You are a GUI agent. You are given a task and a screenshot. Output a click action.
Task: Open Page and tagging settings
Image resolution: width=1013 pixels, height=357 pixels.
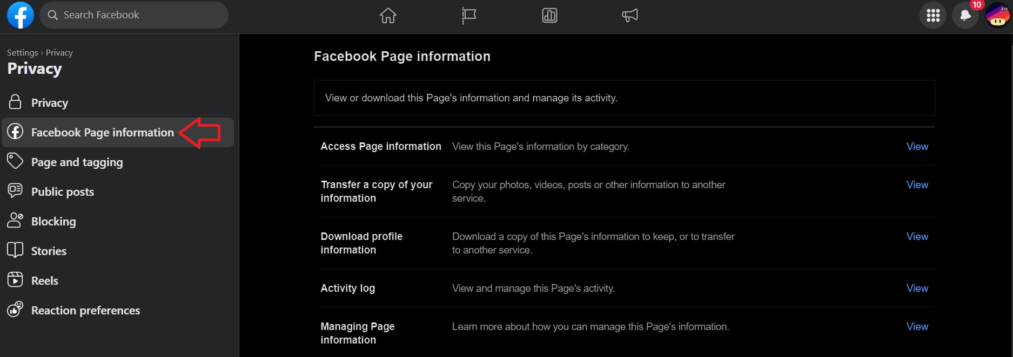pyautogui.click(x=118, y=162)
